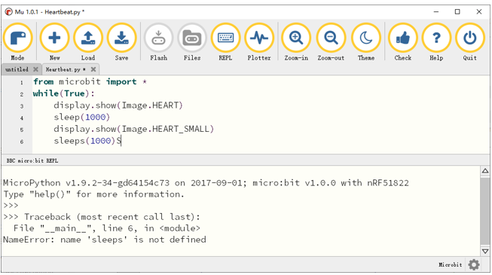The width and height of the screenshot is (492, 275).
Task: Minimize the Mu window
Action: pyautogui.click(x=436, y=12)
